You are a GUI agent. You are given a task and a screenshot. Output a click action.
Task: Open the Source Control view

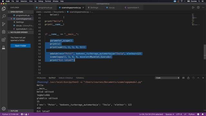[4, 24]
